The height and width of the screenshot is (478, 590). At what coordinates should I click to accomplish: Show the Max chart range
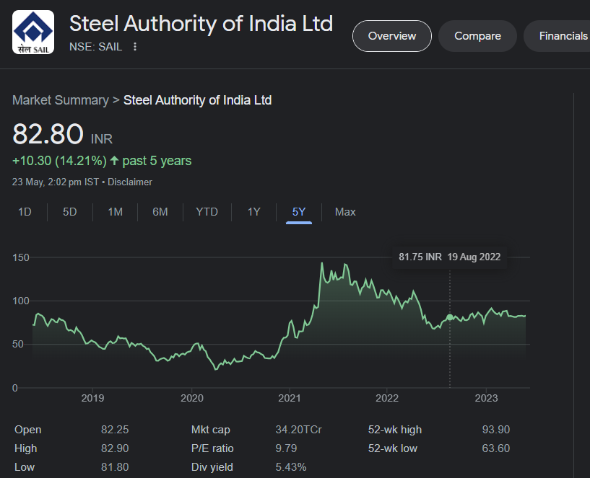pyautogui.click(x=345, y=212)
